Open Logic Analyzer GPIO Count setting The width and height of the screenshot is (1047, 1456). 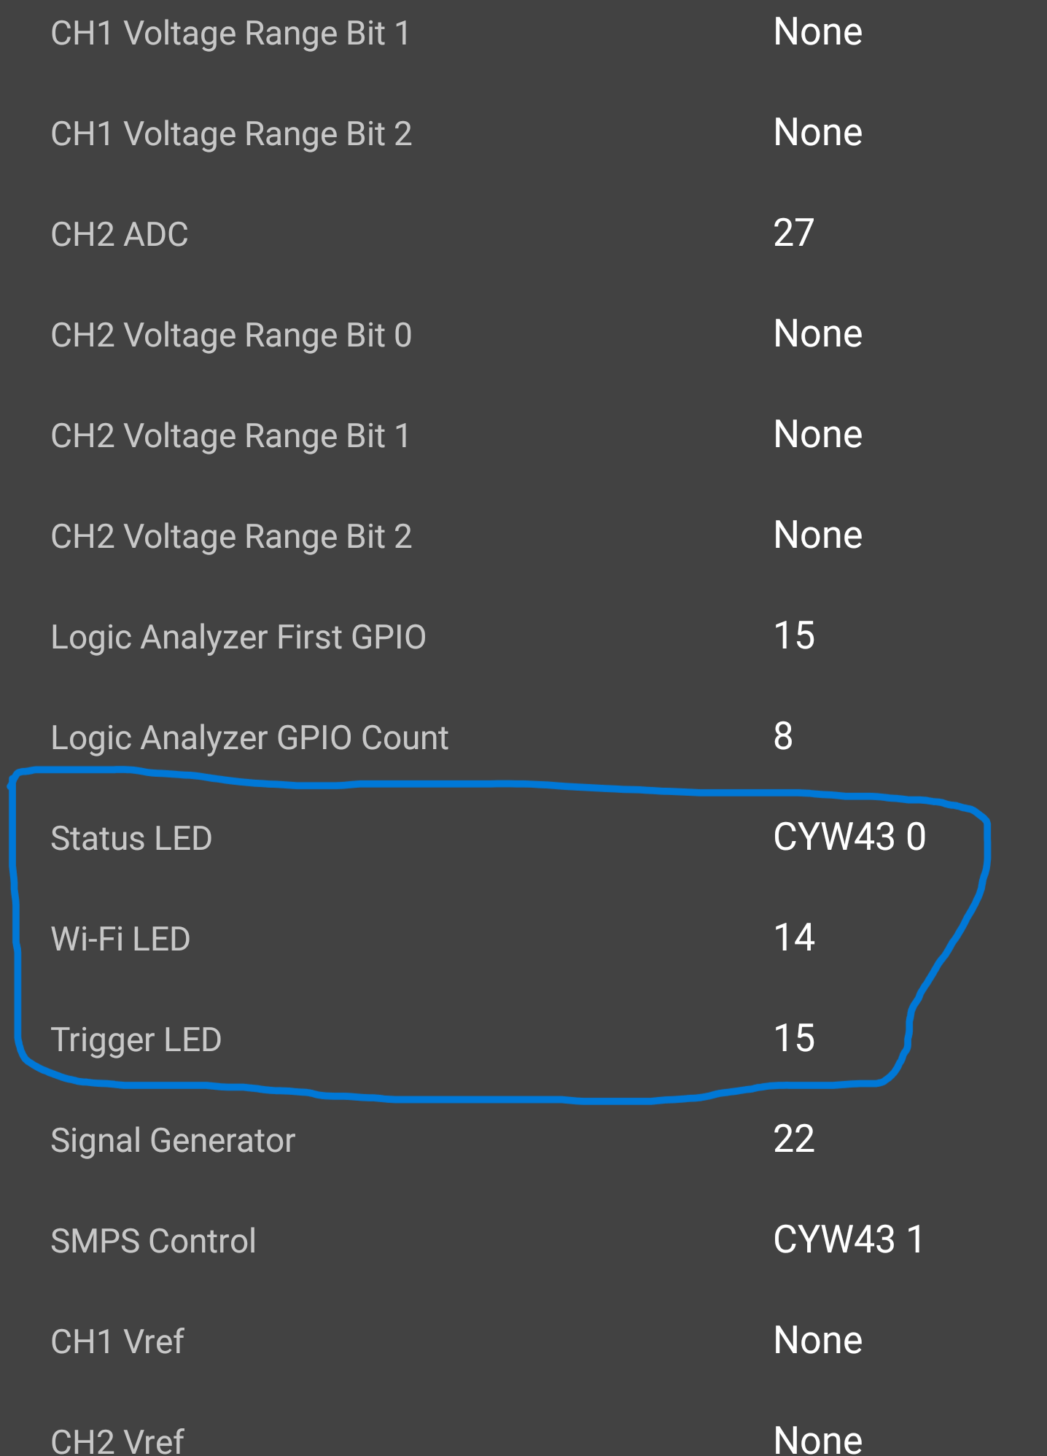(x=523, y=738)
